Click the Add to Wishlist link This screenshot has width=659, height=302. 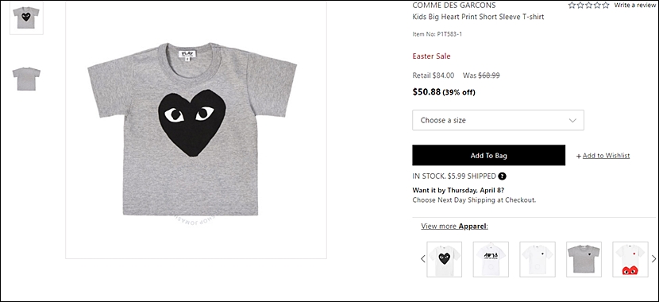[606, 156]
